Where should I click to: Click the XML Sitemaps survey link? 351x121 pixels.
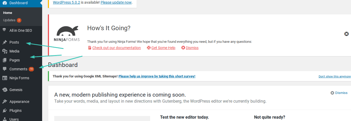point(157,76)
